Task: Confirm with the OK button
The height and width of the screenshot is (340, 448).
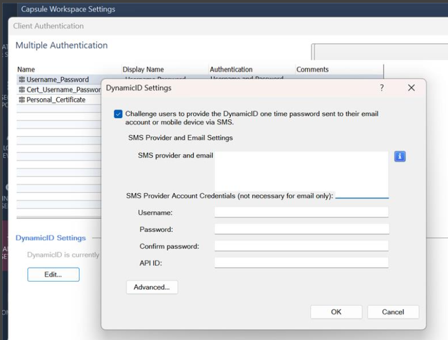Action: (x=336, y=312)
